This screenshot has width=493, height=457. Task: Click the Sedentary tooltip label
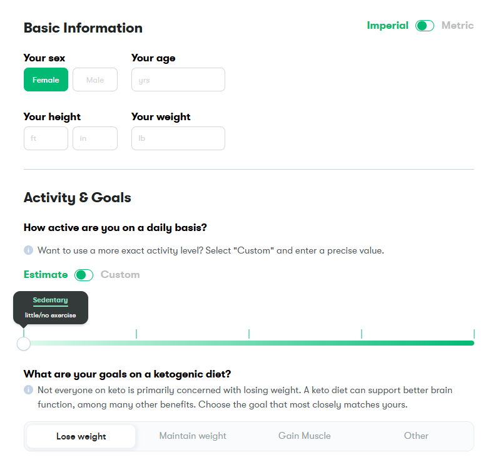point(50,300)
